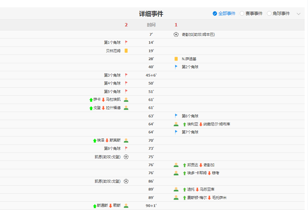308x210 pixels.
Task: Click the player name 马苏亚库
Action: click(x=207, y=189)
